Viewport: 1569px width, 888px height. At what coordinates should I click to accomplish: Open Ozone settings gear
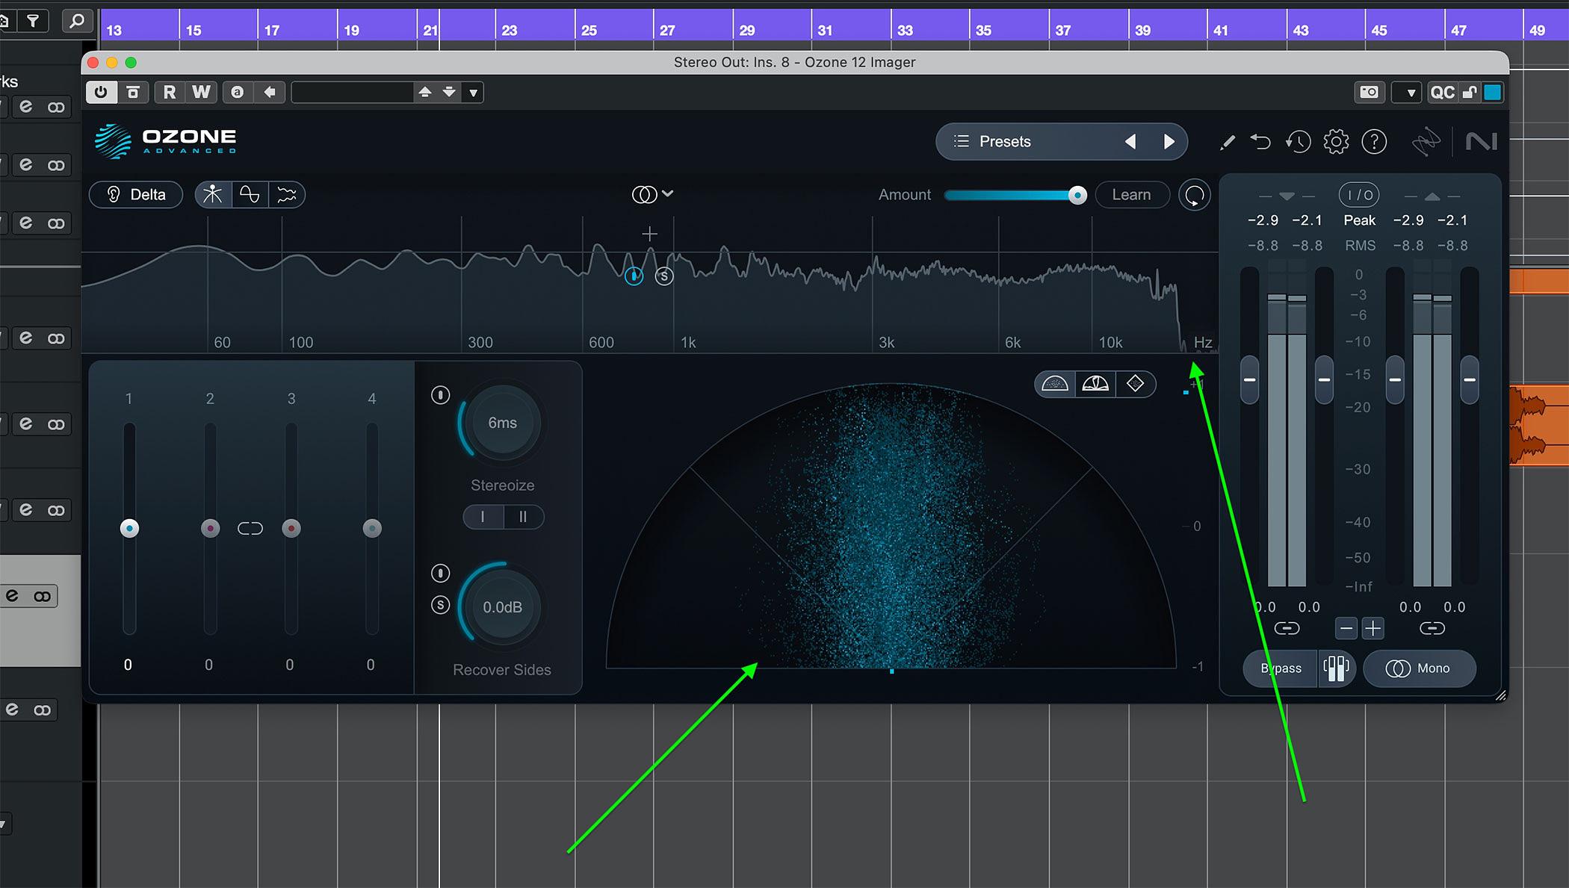(x=1336, y=141)
